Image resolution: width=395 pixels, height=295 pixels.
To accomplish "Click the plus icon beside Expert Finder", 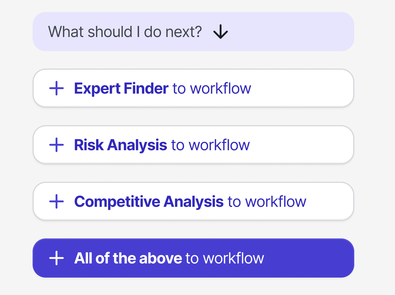I will coord(57,88).
